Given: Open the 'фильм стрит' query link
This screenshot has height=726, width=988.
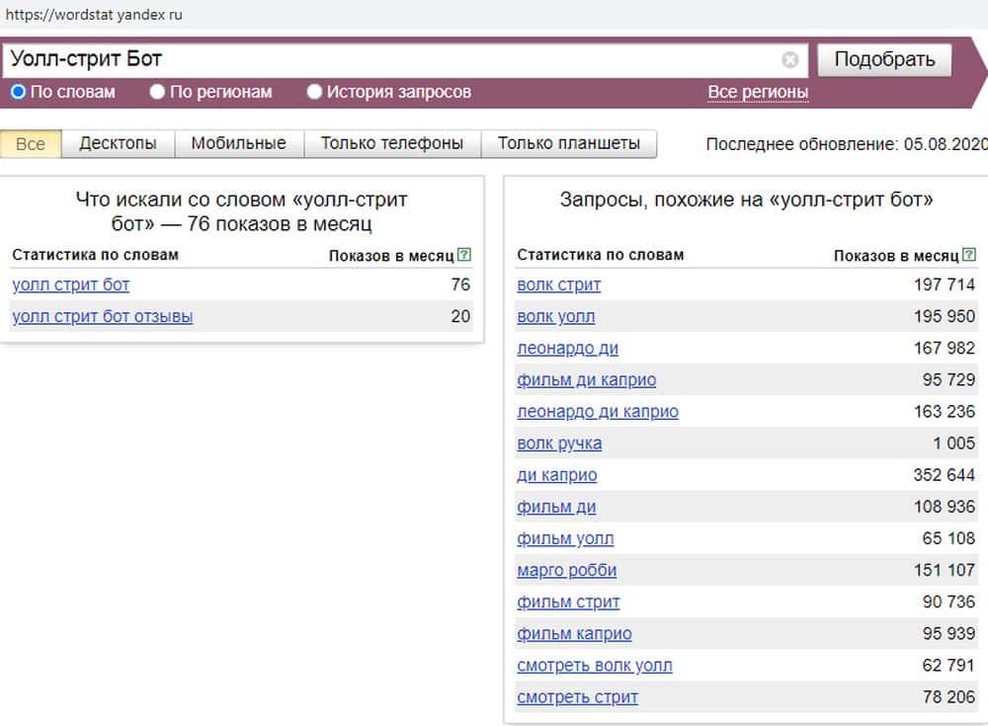Looking at the screenshot, I should point(568,602).
